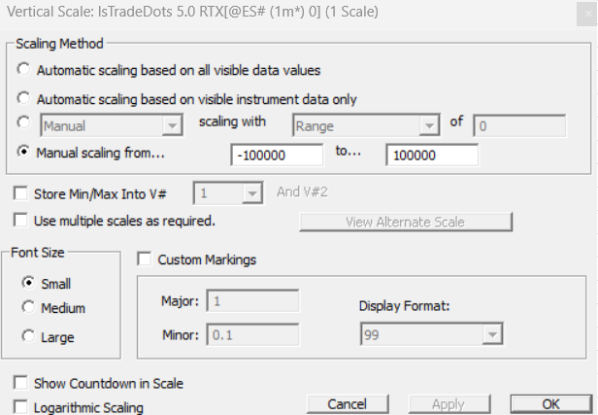The width and height of the screenshot is (598, 415).
Task: Select Medium font size
Action: click(27, 308)
